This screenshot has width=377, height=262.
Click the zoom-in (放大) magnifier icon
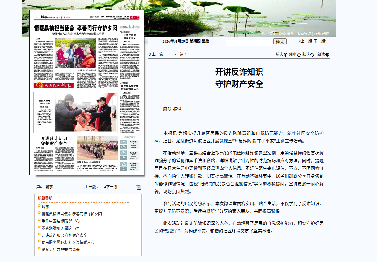286,55
